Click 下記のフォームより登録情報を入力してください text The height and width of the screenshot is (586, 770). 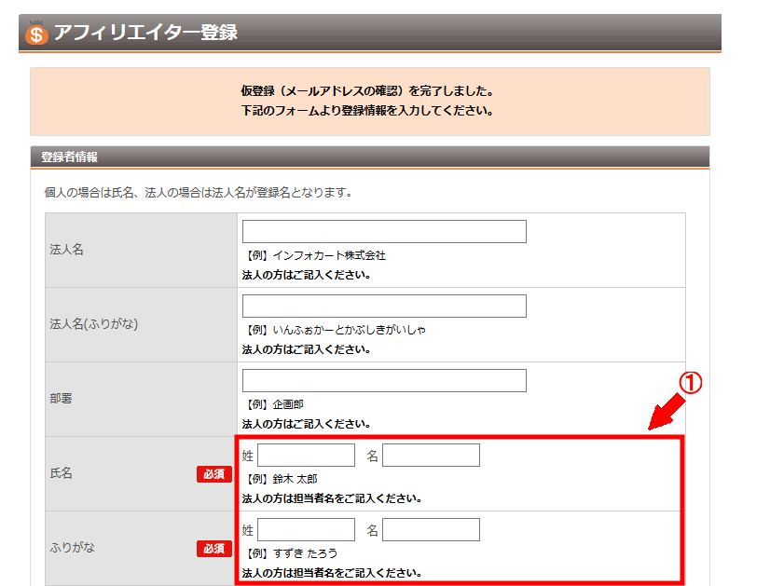click(367, 111)
